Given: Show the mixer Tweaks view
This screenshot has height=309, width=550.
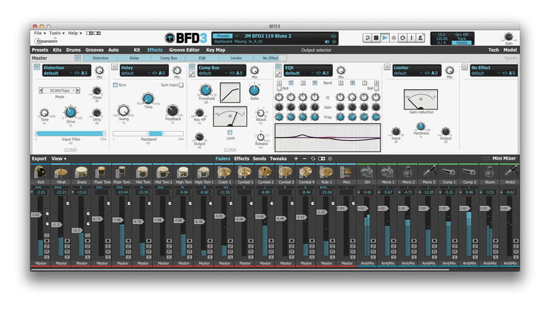Looking at the screenshot, I should coord(278,159).
